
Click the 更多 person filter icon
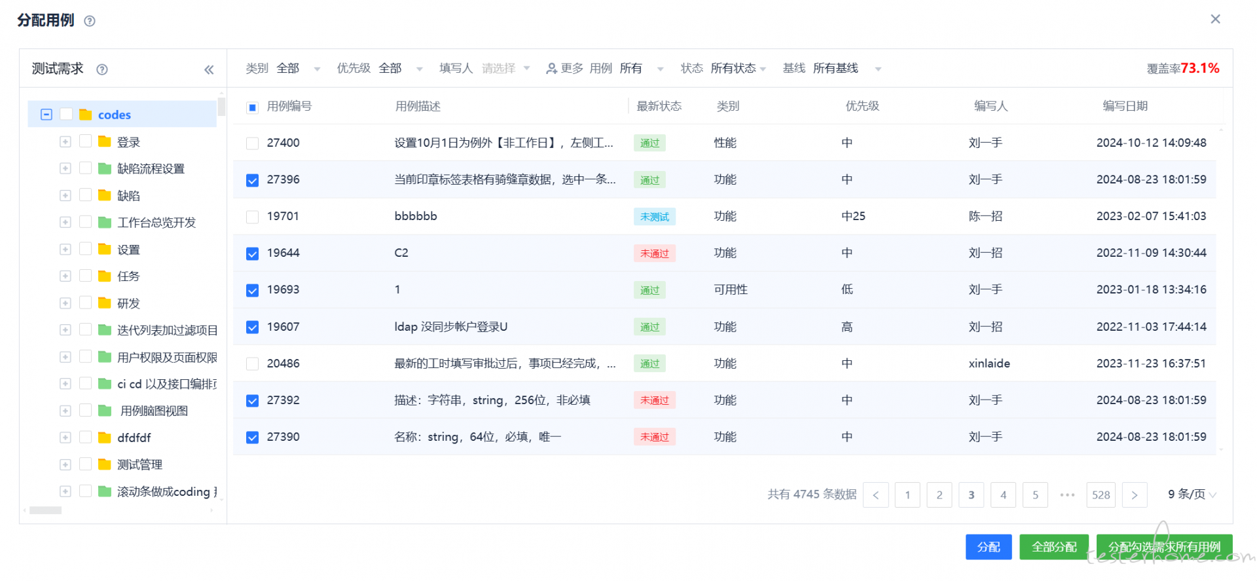click(552, 68)
